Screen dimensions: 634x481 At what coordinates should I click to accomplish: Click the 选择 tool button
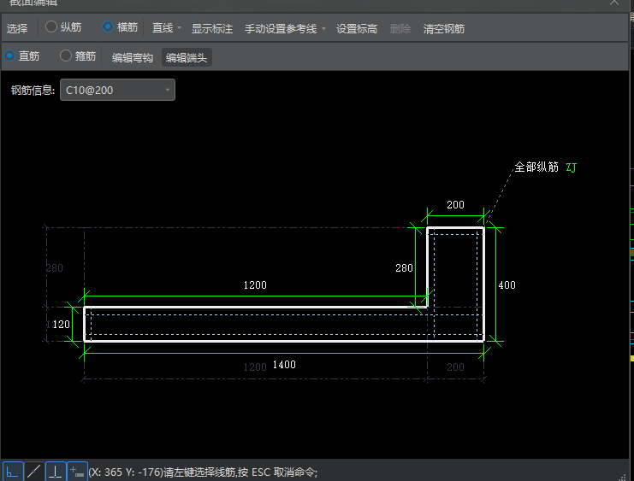coord(17,29)
